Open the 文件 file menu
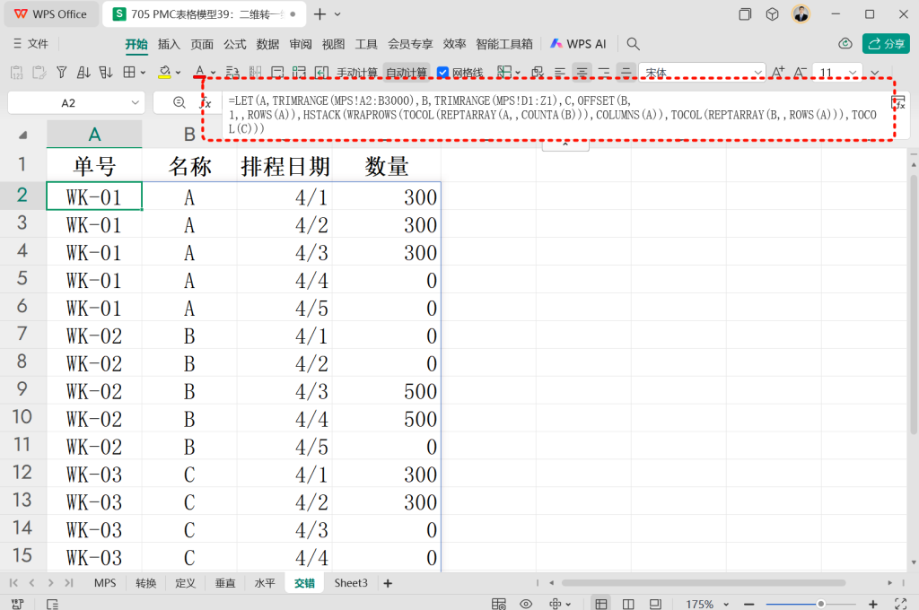The height and width of the screenshot is (610, 919). [31, 44]
